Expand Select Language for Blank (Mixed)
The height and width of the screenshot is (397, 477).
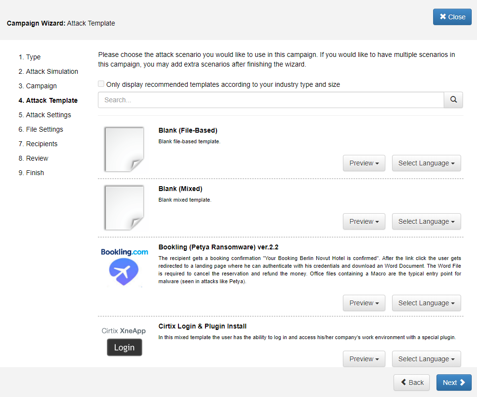coord(426,221)
